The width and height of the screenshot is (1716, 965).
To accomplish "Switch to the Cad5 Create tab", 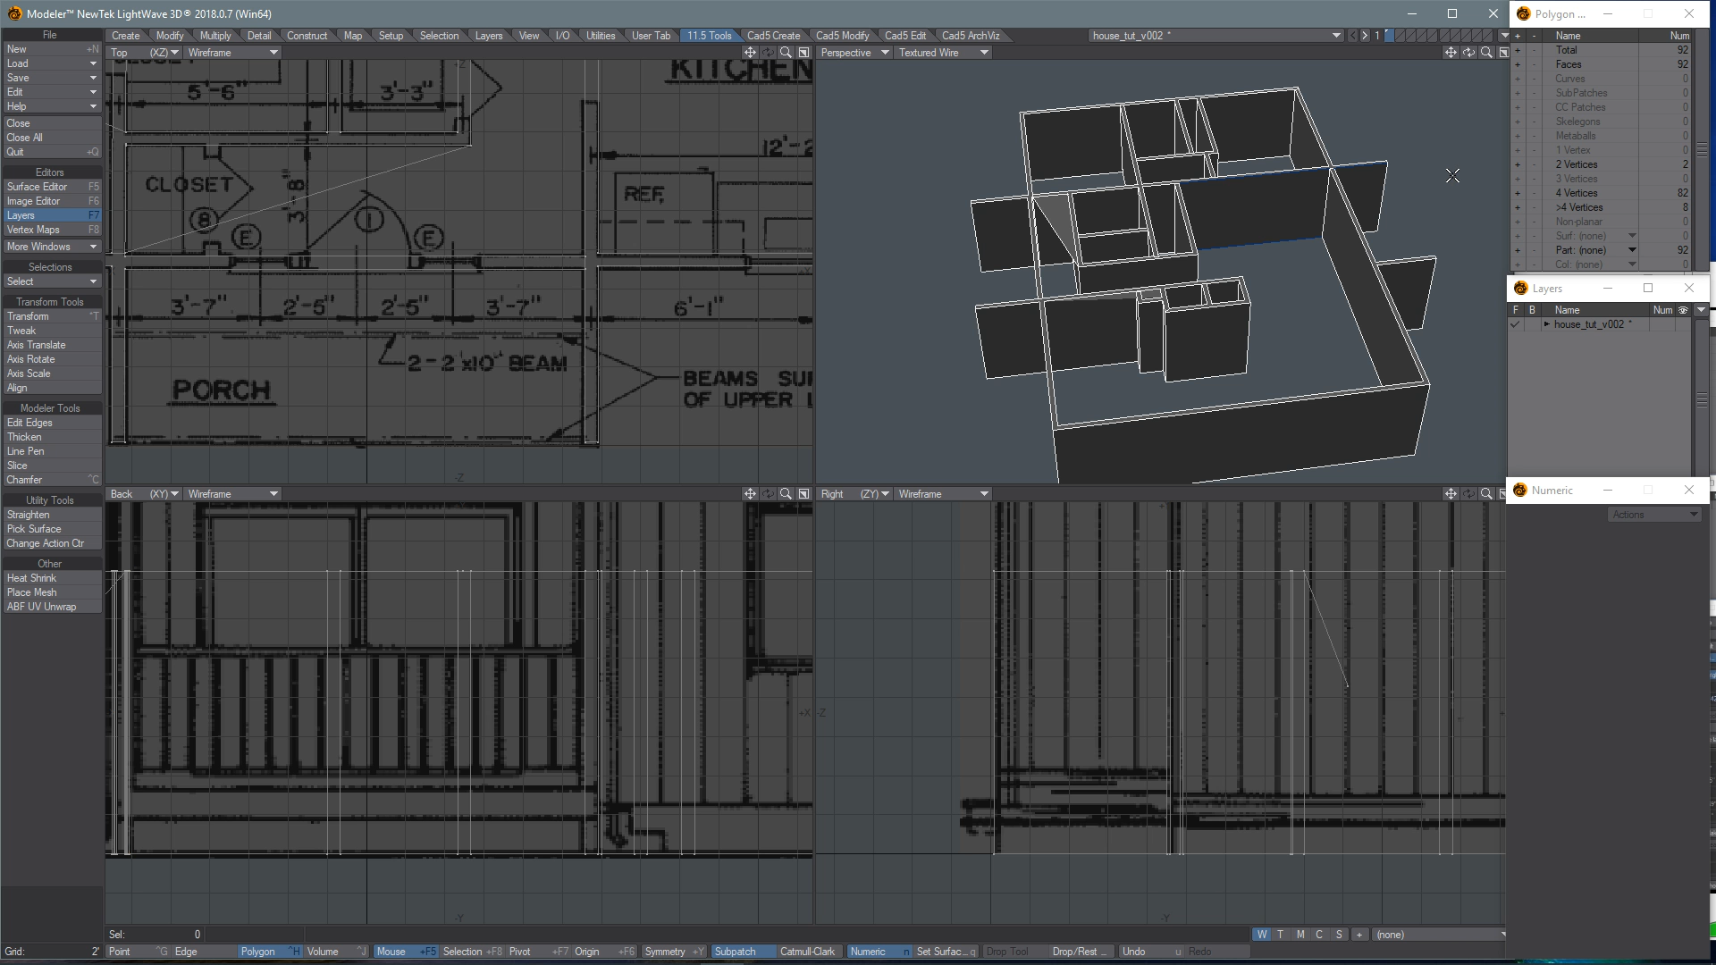I will (773, 36).
